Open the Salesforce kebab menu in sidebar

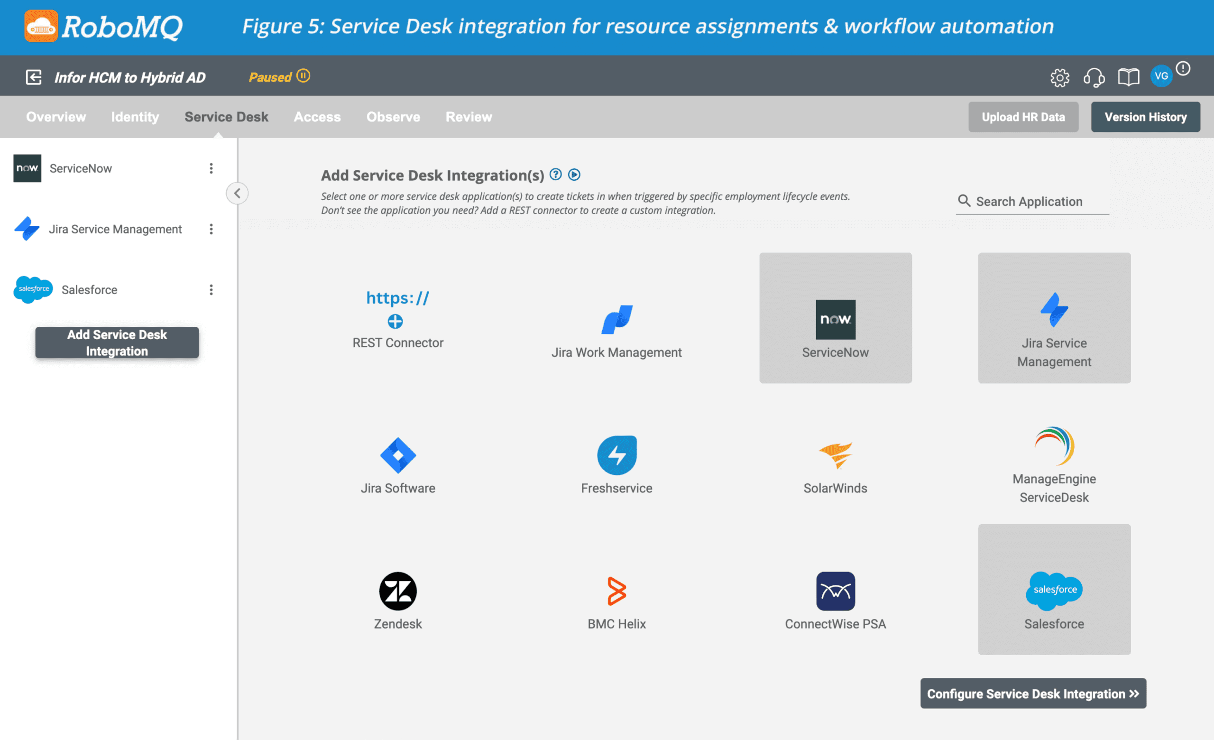(x=212, y=290)
